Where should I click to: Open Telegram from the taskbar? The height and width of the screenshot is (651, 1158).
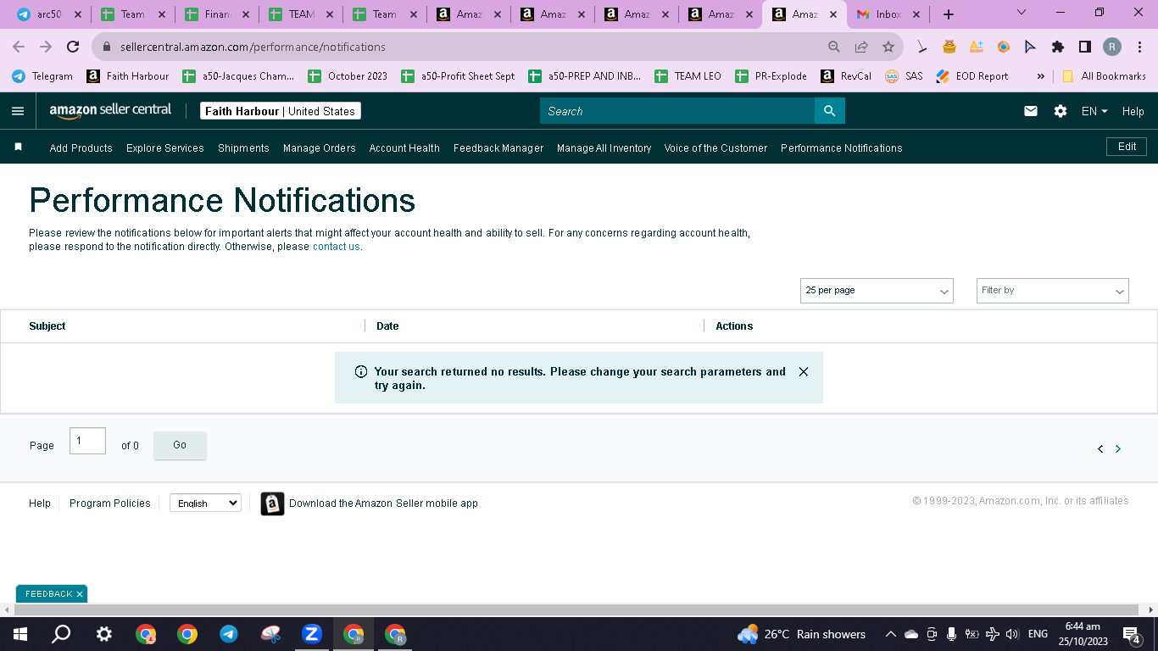click(x=229, y=634)
